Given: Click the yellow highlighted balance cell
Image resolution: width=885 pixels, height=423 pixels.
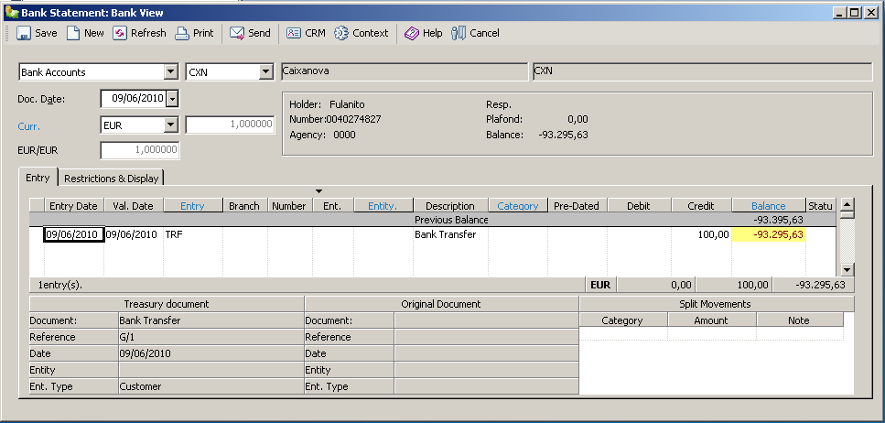Looking at the screenshot, I should pos(768,234).
